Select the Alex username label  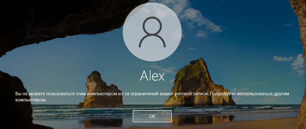click(152, 76)
